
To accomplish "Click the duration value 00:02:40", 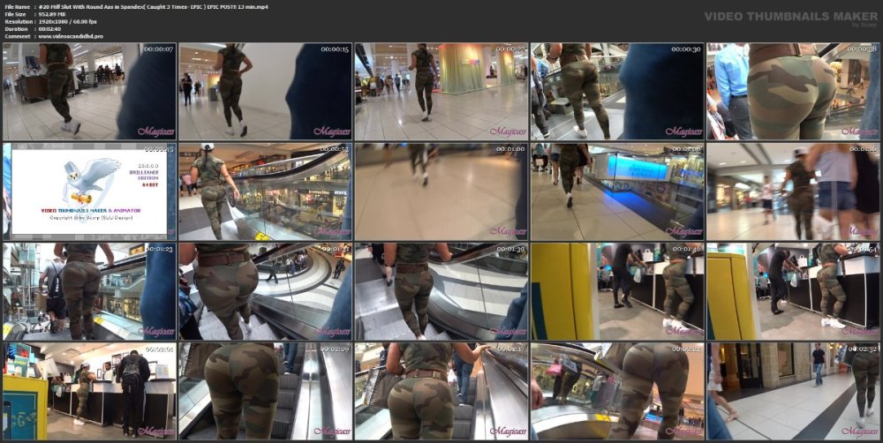I will click(49, 29).
